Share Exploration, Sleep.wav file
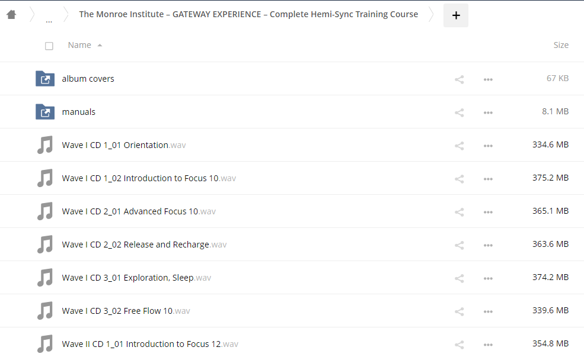This screenshot has height=360, width=584. [x=459, y=278]
